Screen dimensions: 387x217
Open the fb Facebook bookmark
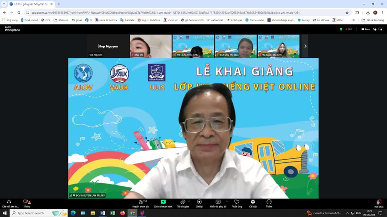click(89, 20)
